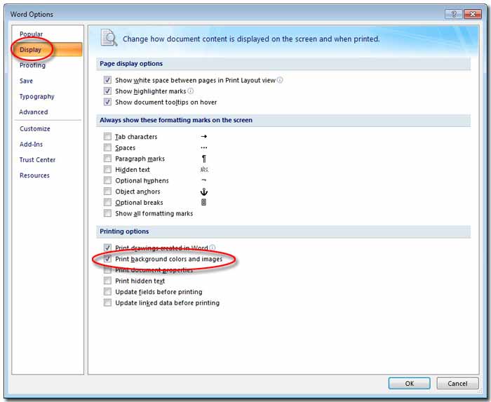Click OK to apply Word options
This screenshot has width=491, height=402.
[x=409, y=383]
